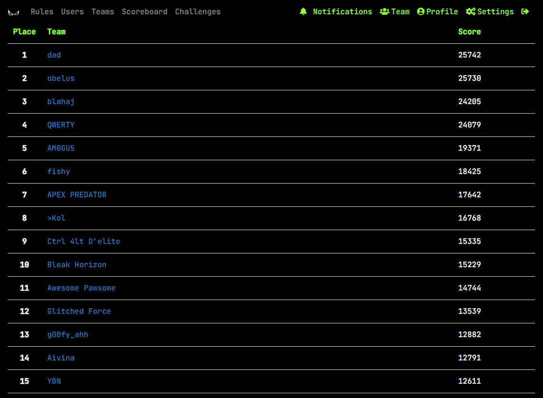Click the blahaj team link

[x=61, y=102]
